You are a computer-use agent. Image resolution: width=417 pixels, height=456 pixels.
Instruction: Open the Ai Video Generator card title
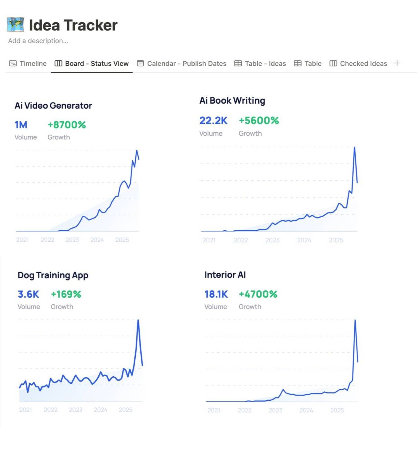tap(53, 106)
